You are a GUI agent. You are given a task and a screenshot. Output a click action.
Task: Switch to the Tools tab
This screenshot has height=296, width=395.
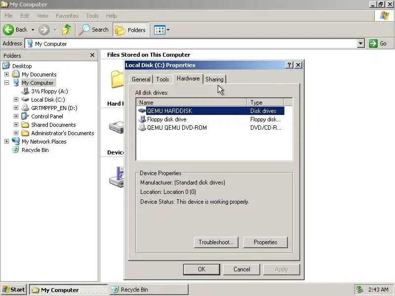[162, 79]
